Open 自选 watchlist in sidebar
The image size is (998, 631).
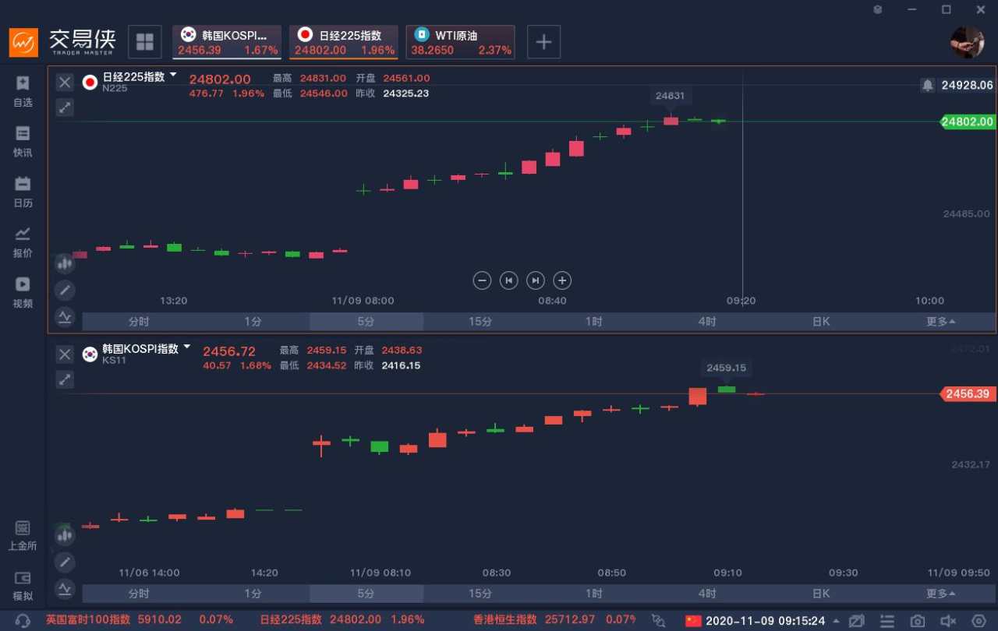23,91
